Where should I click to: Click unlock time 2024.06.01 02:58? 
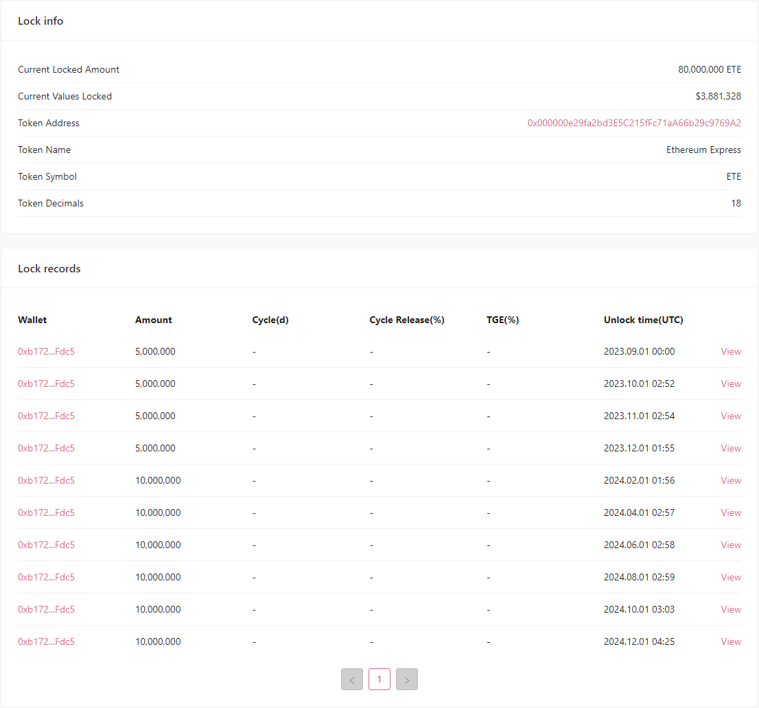pos(639,545)
